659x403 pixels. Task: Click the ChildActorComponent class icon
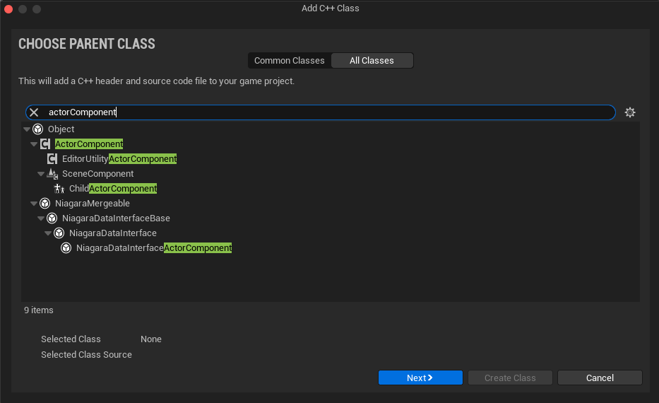click(59, 189)
